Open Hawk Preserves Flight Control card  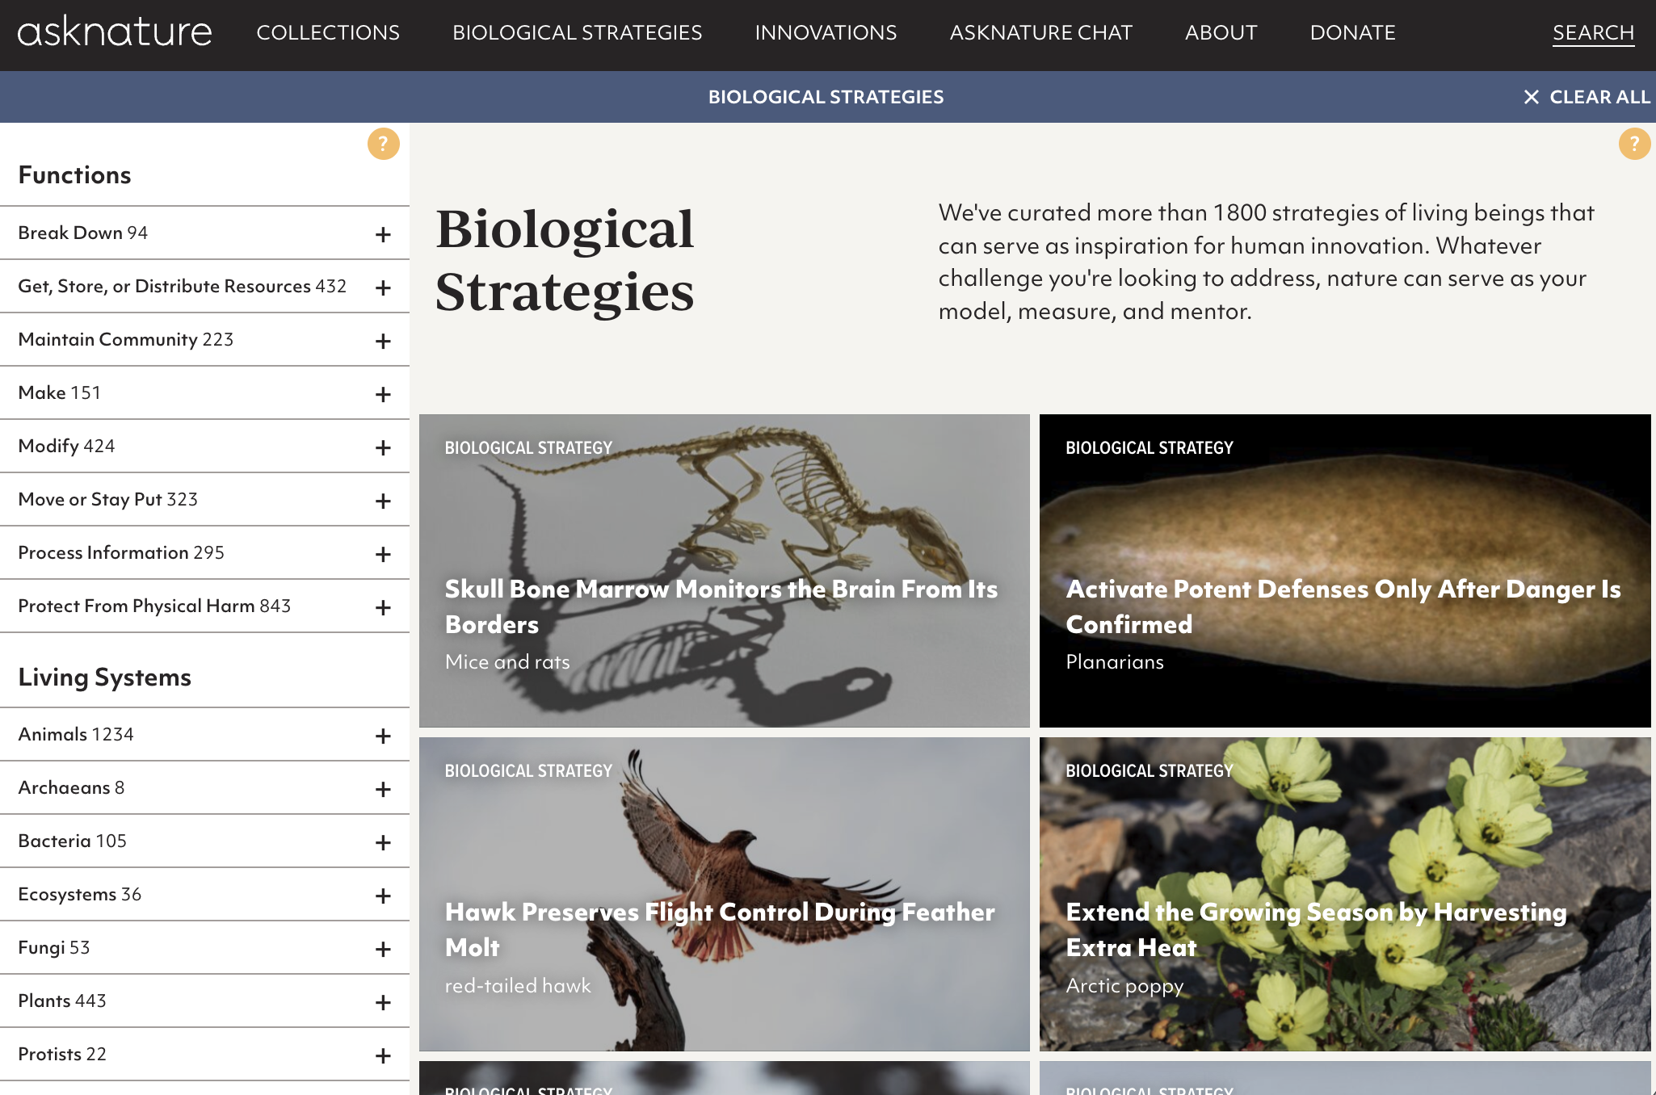pyautogui.click(x=724, y=894)
